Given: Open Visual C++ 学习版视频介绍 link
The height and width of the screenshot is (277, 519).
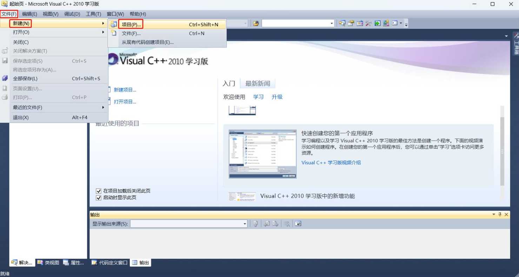Looking at the screenshot, I should [331, 162].
